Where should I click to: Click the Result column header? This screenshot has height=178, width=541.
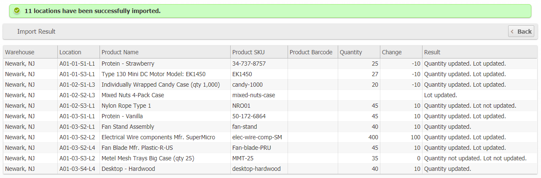tap(432, 52)
